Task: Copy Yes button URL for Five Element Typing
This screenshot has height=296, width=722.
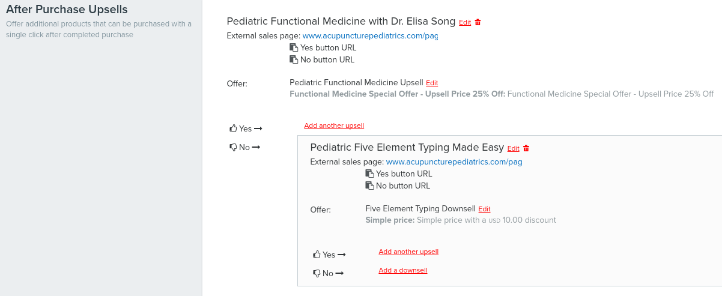Action: 369,174
